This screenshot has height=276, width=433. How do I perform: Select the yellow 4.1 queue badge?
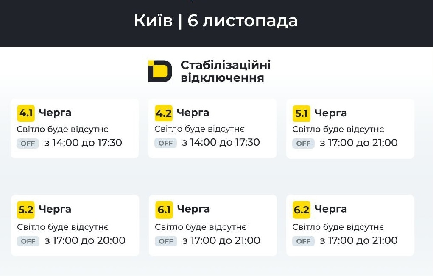tap(26, 113)
